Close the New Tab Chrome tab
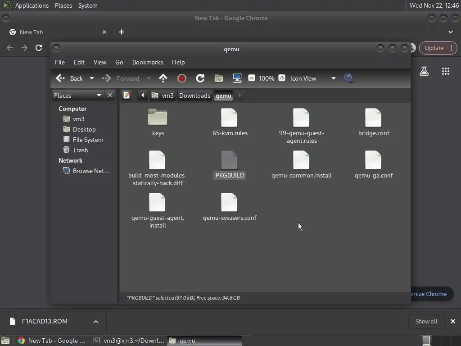 click(x=104, y=32)
